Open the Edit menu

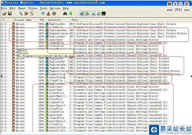(x=12, y=8)
